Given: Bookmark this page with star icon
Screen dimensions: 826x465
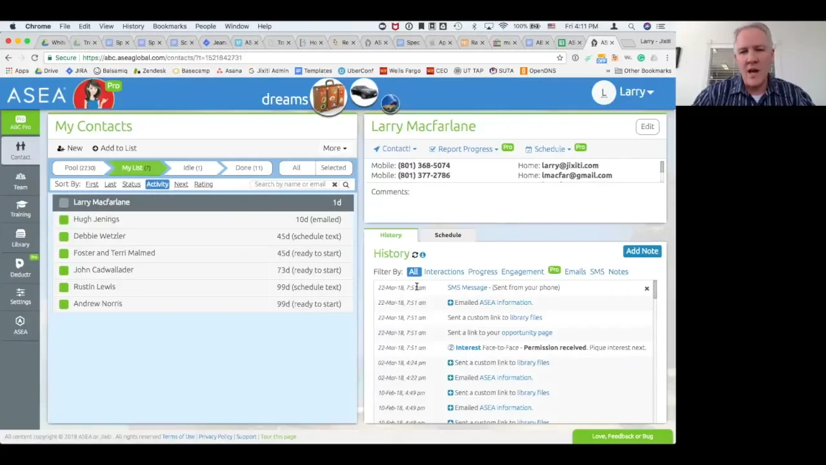Looking at the screenshot, I should [x=559, y=57].
